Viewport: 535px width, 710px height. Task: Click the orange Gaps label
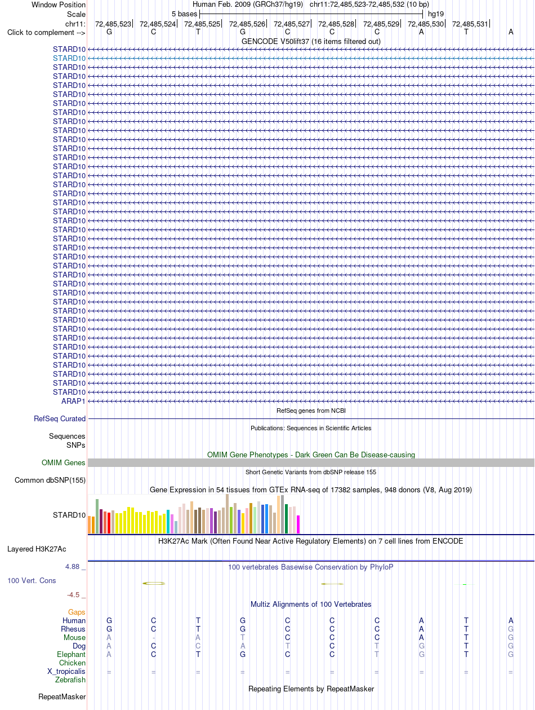(x=77, y=612)
